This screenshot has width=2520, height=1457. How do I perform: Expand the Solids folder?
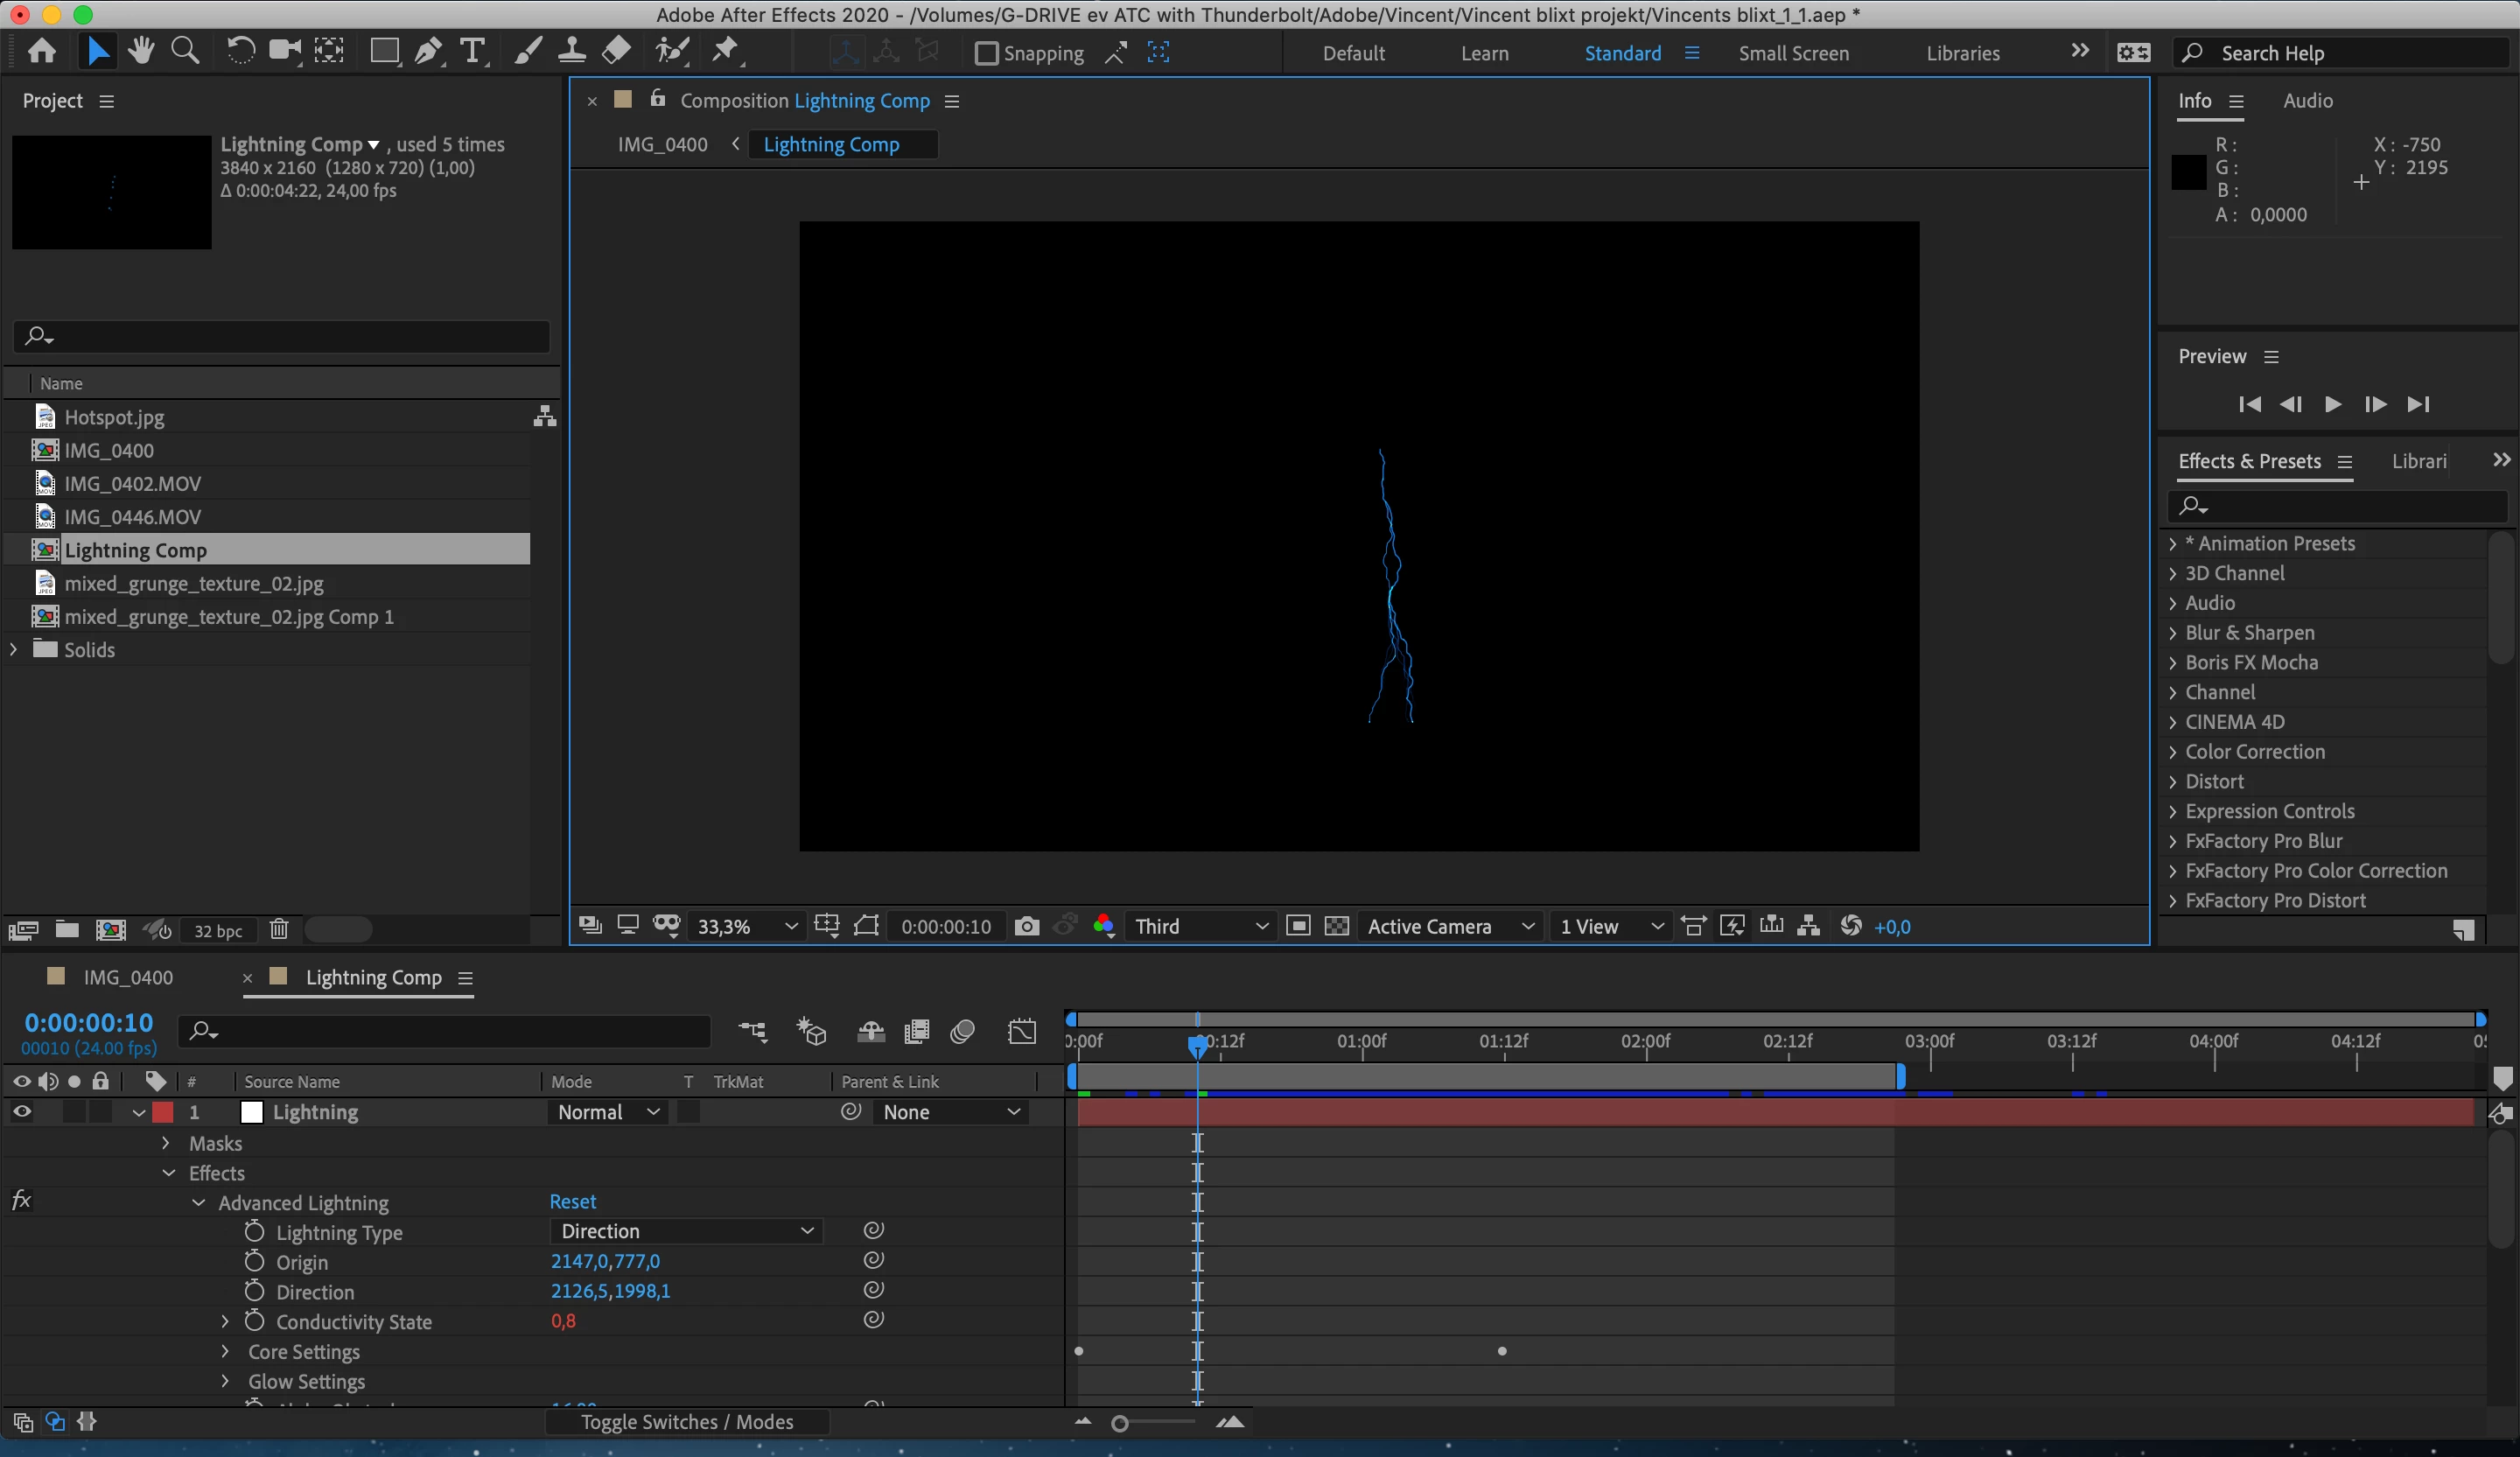tap(14, 649)
